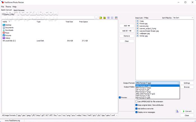Open the Theme menu
The width and height of the screenshot is (196, 122).
pos(8,7)
